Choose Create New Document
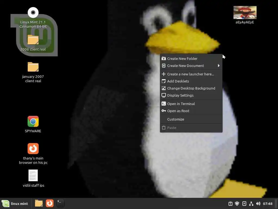The image size is (278, 209). [191, 66]
